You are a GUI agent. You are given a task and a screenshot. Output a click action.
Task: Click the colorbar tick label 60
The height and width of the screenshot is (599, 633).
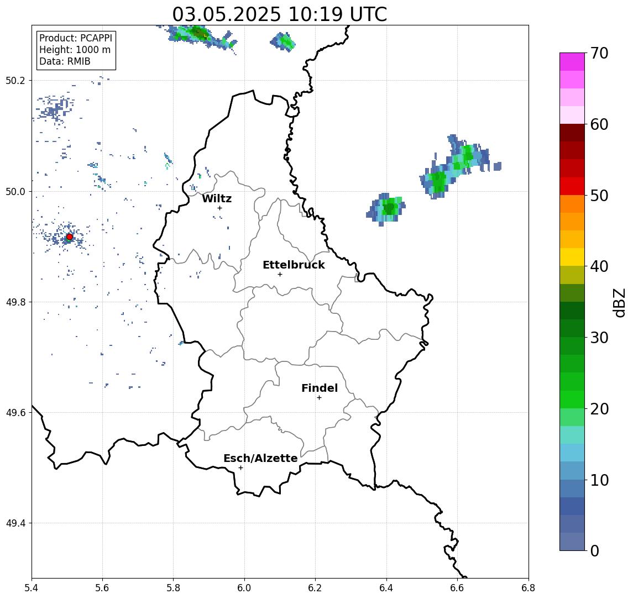(599, 125)
